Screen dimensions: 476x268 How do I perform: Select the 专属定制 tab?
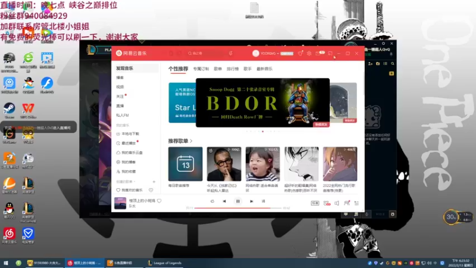[x=201, y=69]
